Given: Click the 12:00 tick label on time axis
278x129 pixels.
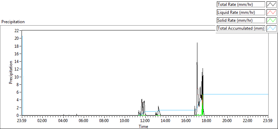Looking at the screenshot, I should pos(145,121).
